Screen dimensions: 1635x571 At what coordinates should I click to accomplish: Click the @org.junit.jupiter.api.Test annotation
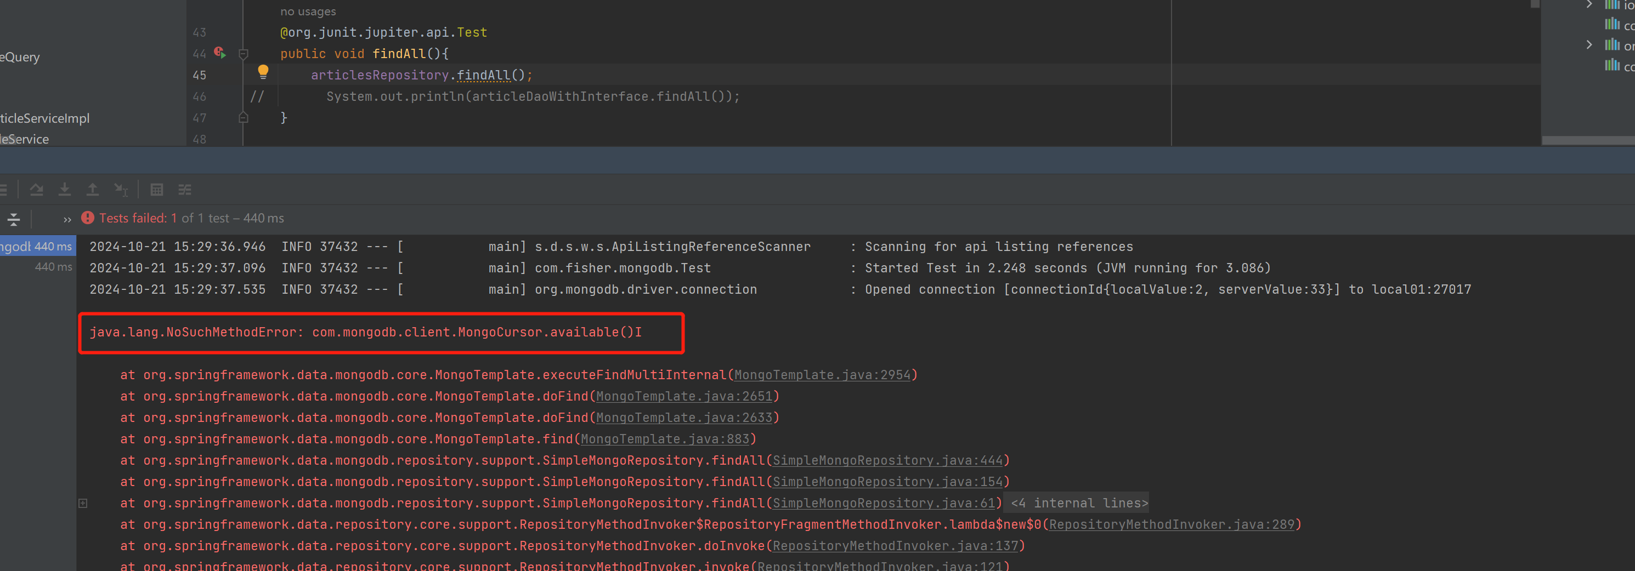click(383, 32)
